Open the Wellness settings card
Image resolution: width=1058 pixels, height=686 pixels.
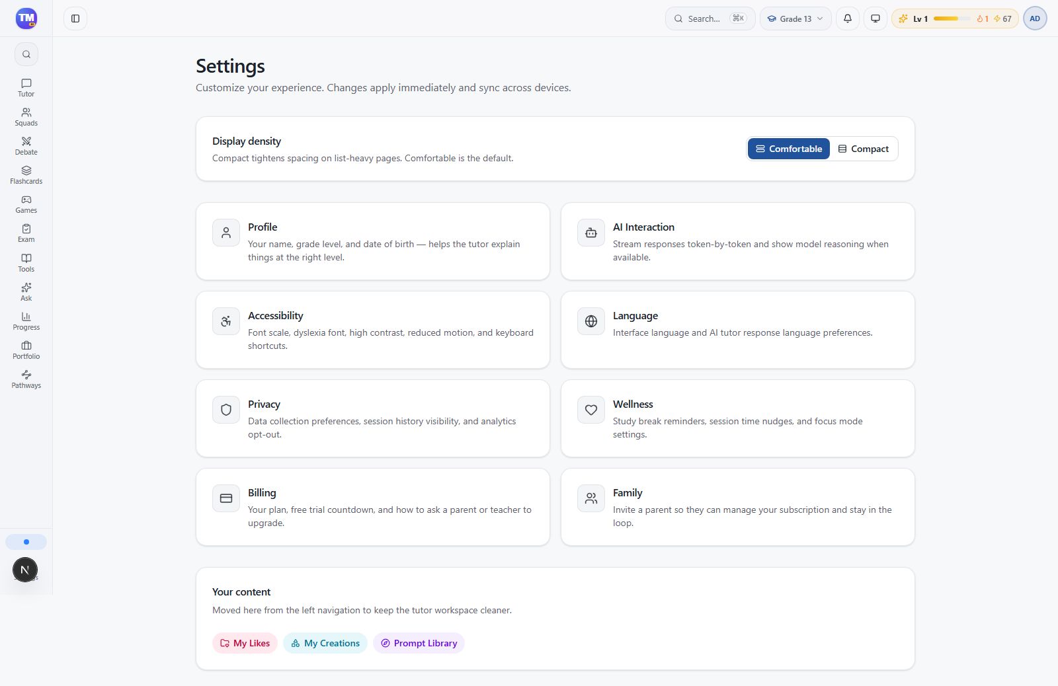738,418
